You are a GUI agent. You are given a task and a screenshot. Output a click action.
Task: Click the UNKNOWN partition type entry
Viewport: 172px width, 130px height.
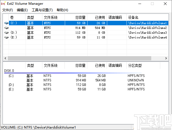pyautogui.click(x=136, y=80)
